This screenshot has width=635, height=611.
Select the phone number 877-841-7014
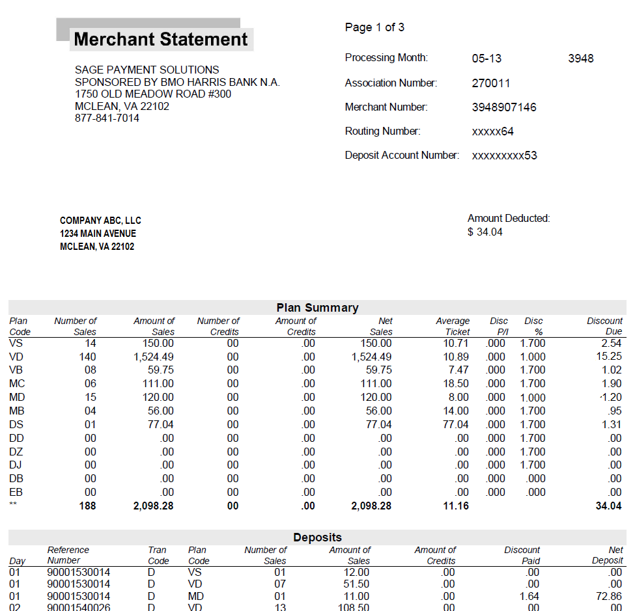point(108,118)
